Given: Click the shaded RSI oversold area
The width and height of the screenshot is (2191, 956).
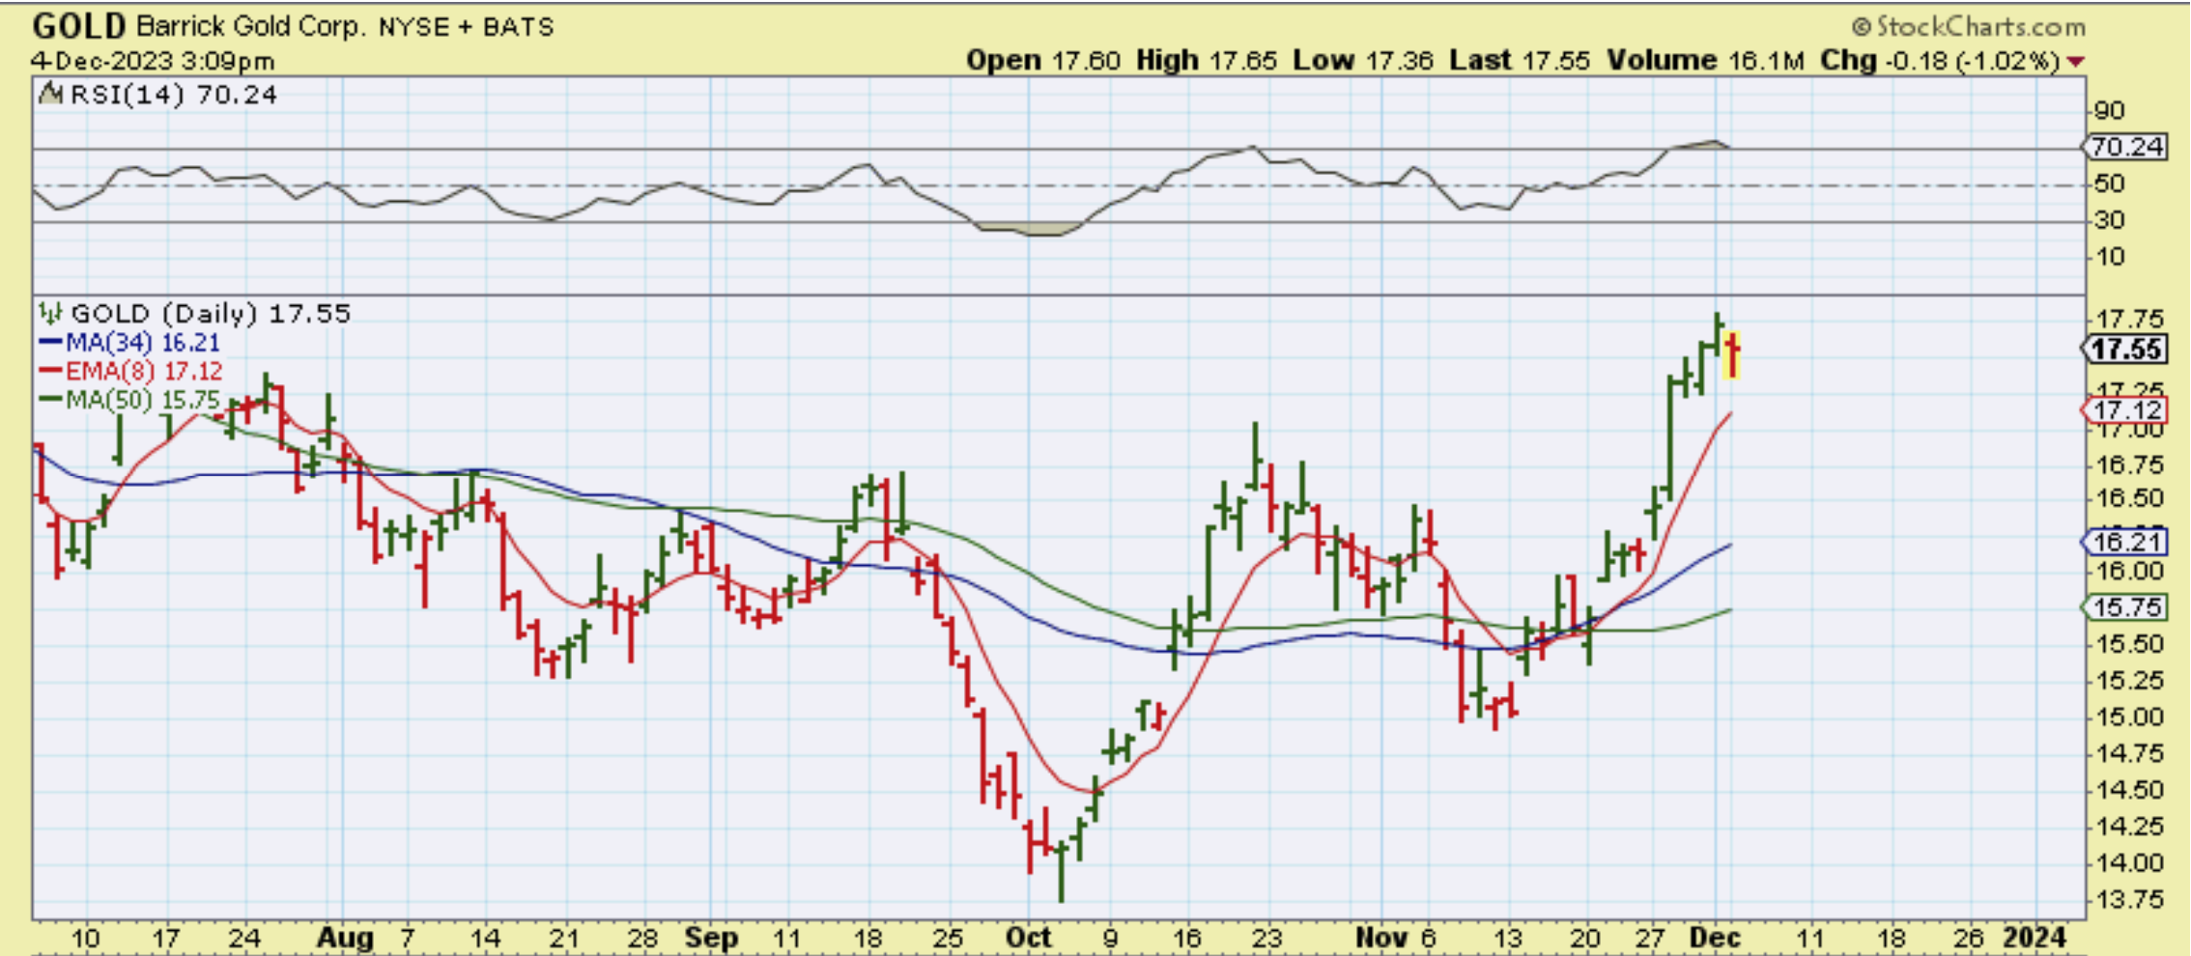Looking at the screenshot, I should [x=1029, y=230].
